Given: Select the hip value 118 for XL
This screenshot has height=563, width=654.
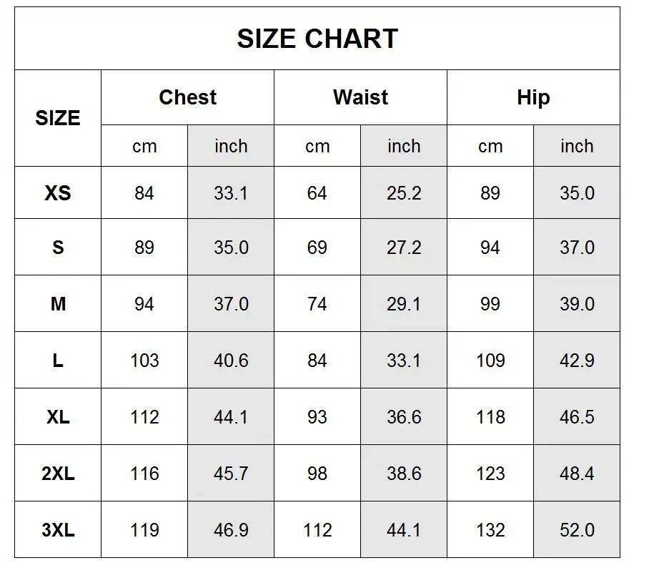Looking at the screenshot, I should [490, 417].
